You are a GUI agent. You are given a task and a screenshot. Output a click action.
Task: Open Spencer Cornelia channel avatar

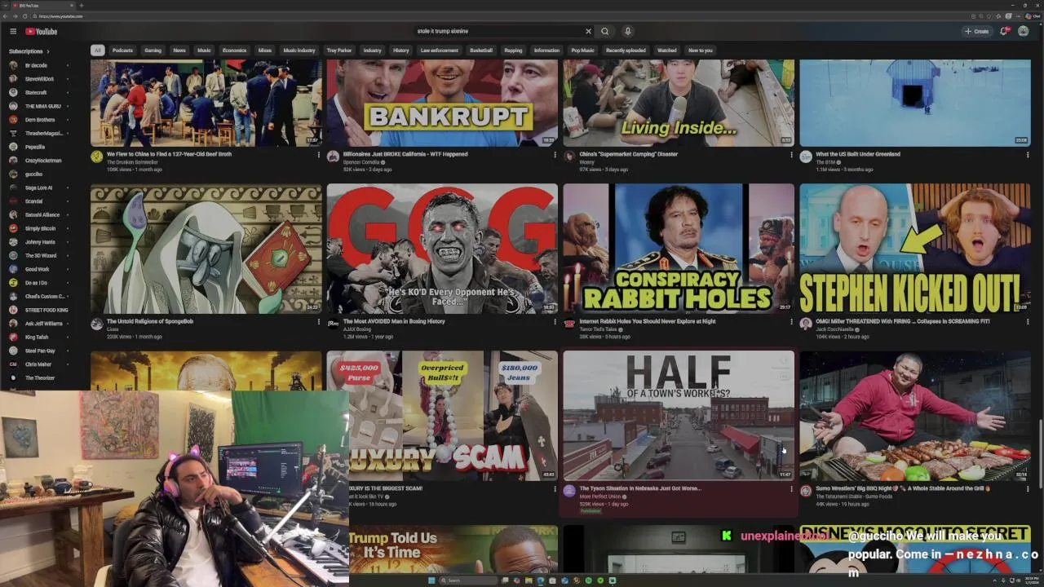point(333,157)
